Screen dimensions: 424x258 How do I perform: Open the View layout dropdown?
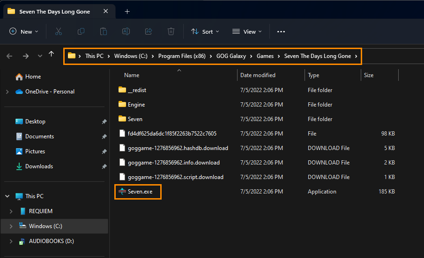coord(247,32)
